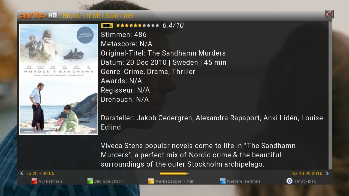
Task: Click the IMDb logo badge
Action: (x=107, y=26)
